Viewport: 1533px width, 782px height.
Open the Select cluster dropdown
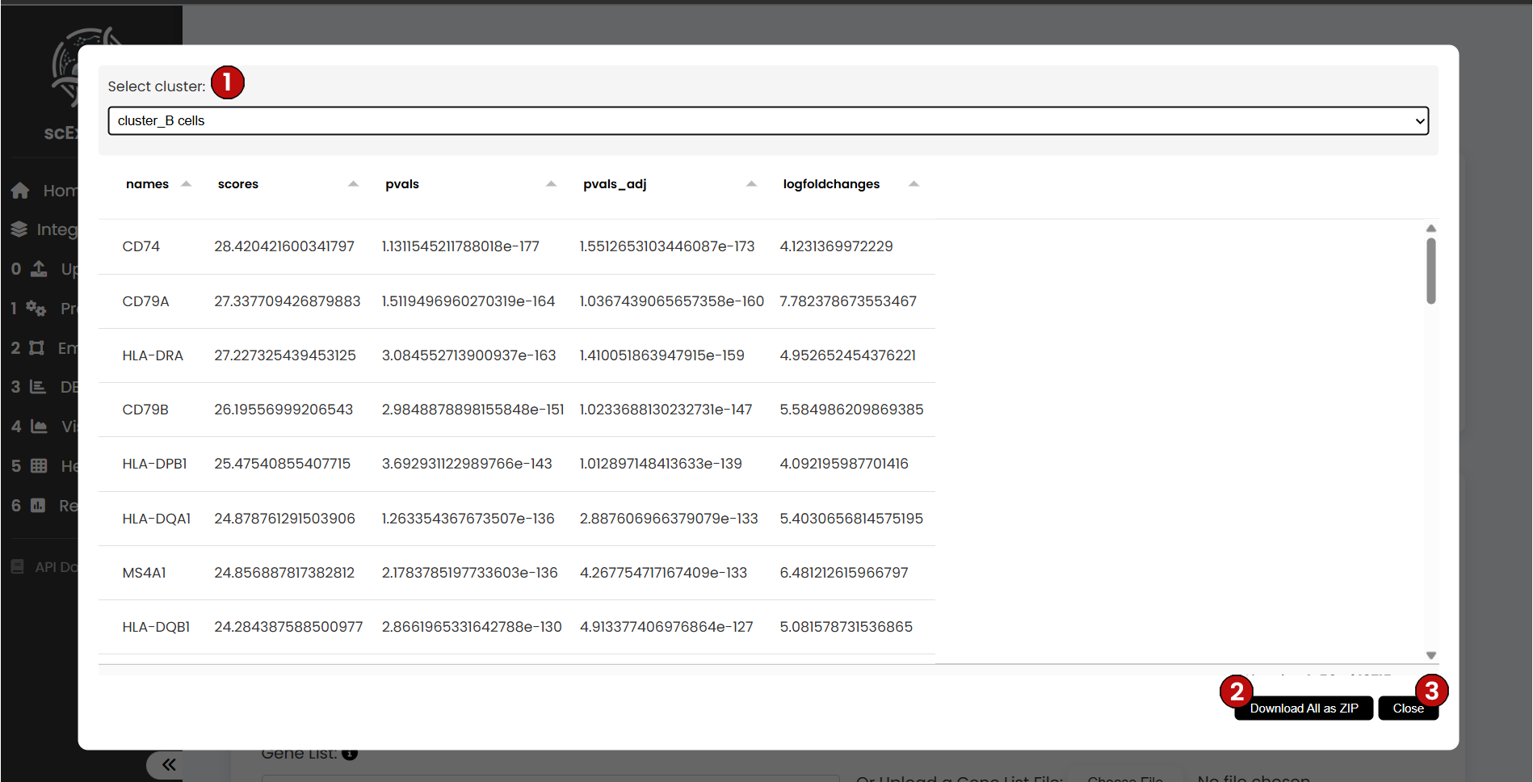point(767,120)
